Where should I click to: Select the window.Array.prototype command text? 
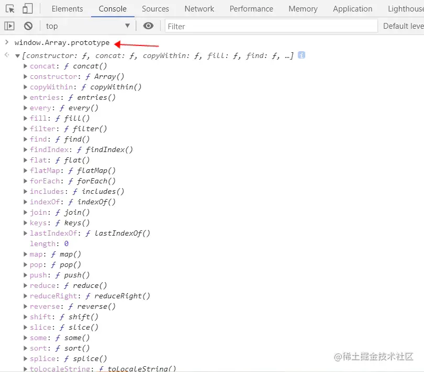(62, 43)
